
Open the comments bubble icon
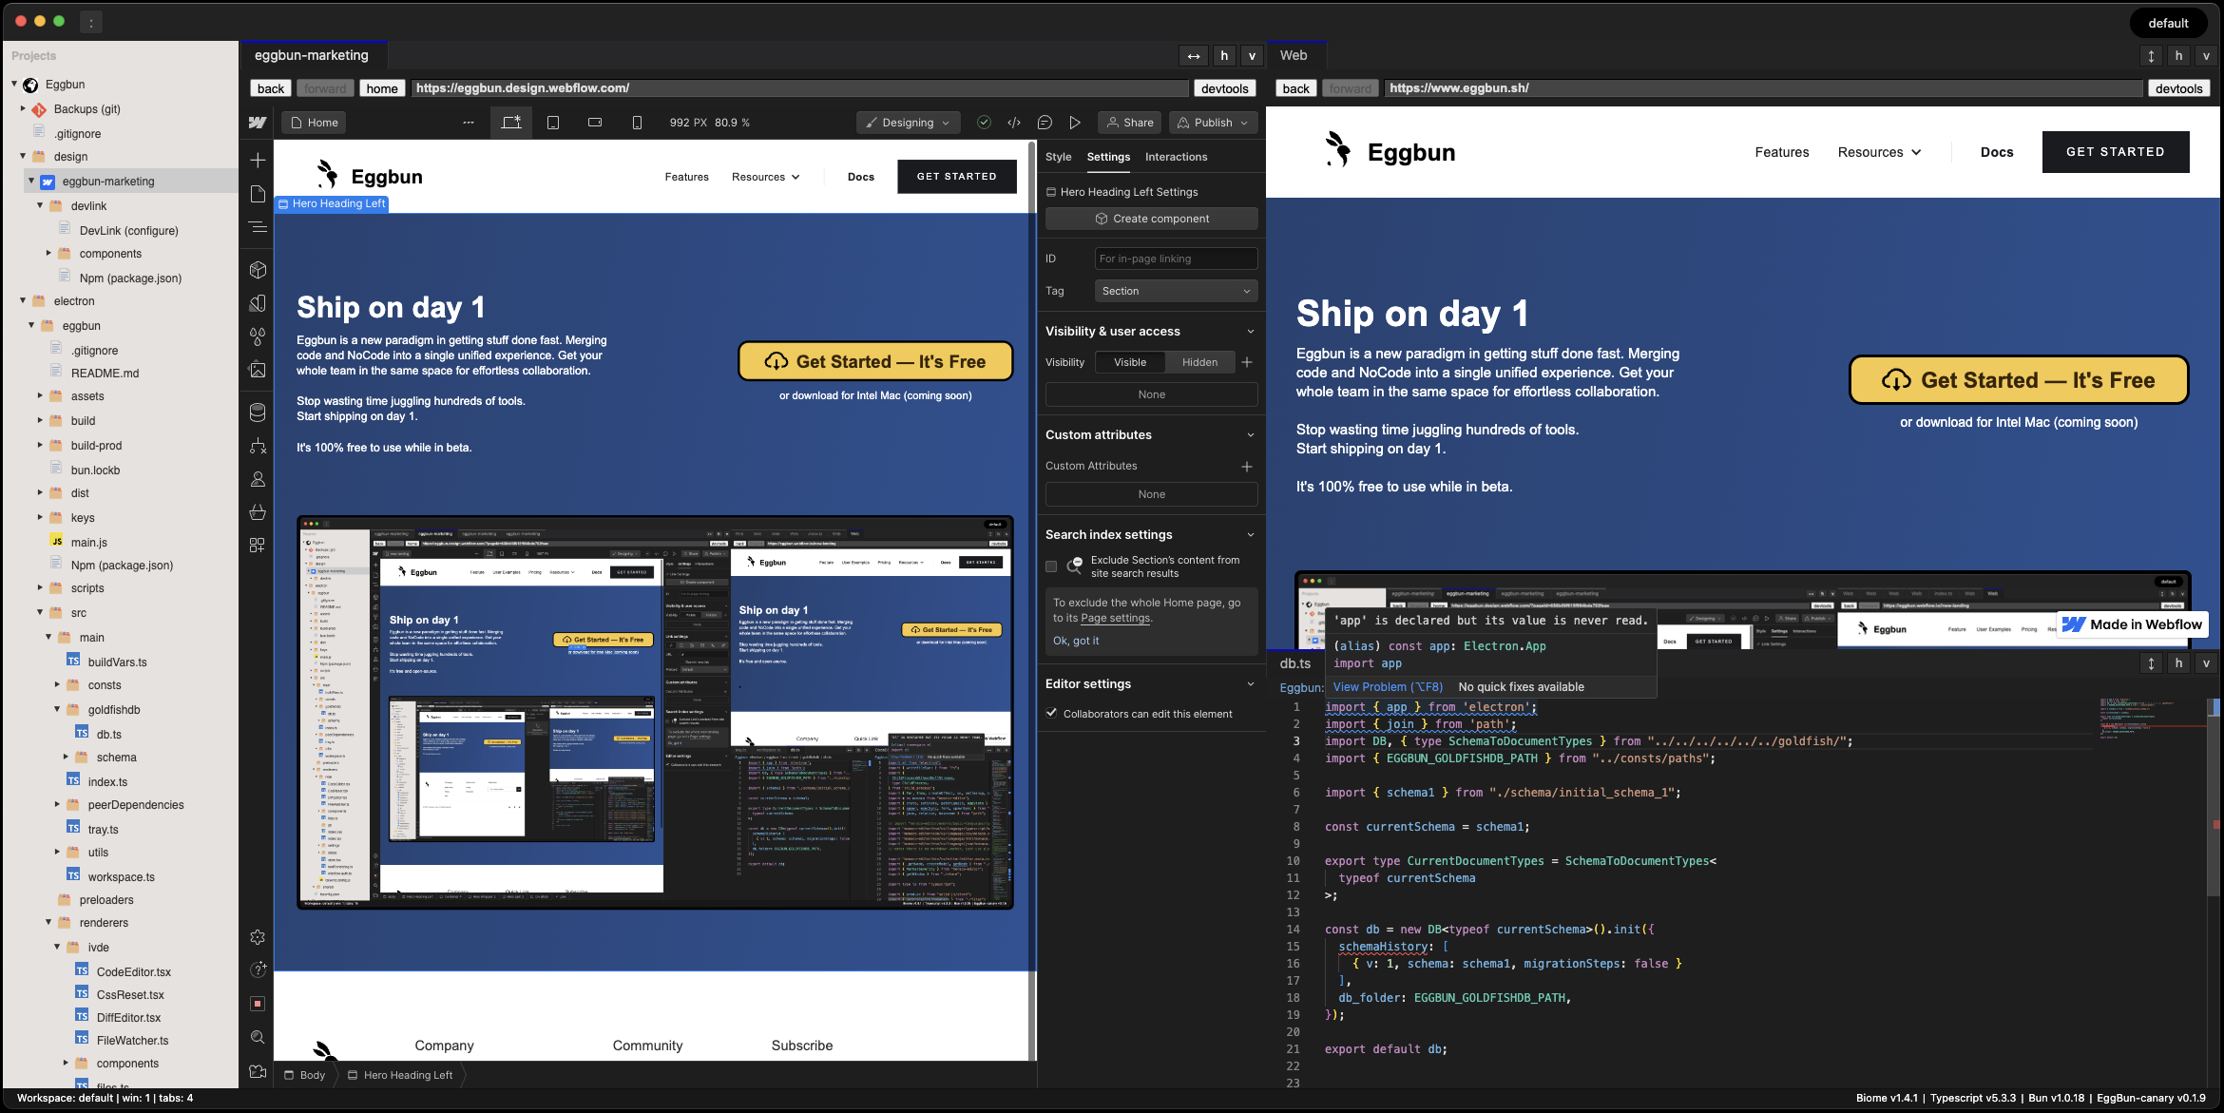1045,123
